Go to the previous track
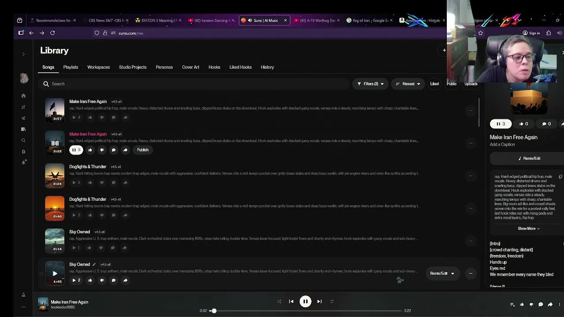The width and height of the screenshot is (564, 317). pos(291,302)
